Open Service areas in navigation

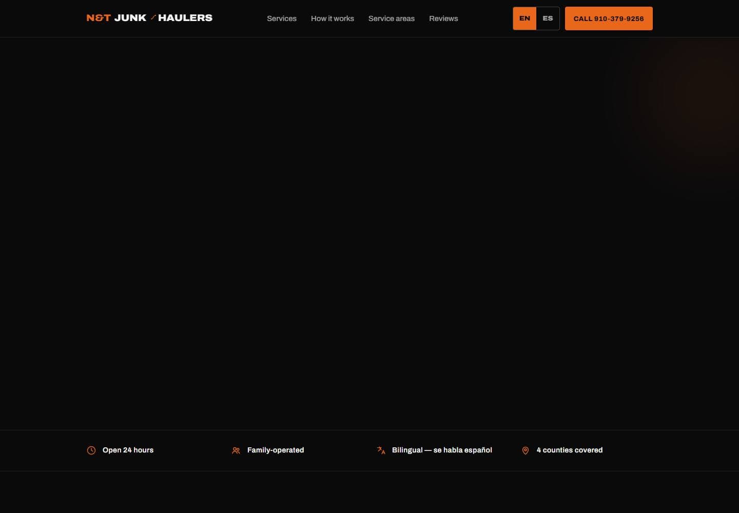(392, 18)
